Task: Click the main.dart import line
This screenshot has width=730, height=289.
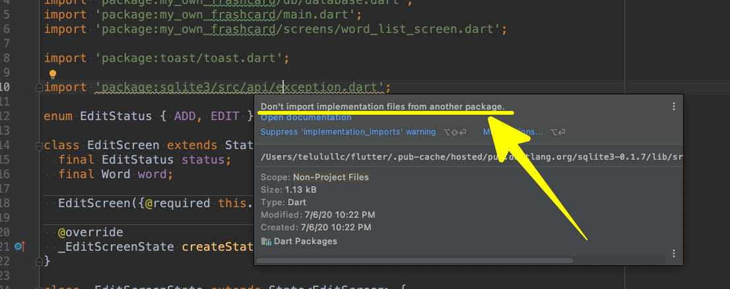Action: point(203,15)
